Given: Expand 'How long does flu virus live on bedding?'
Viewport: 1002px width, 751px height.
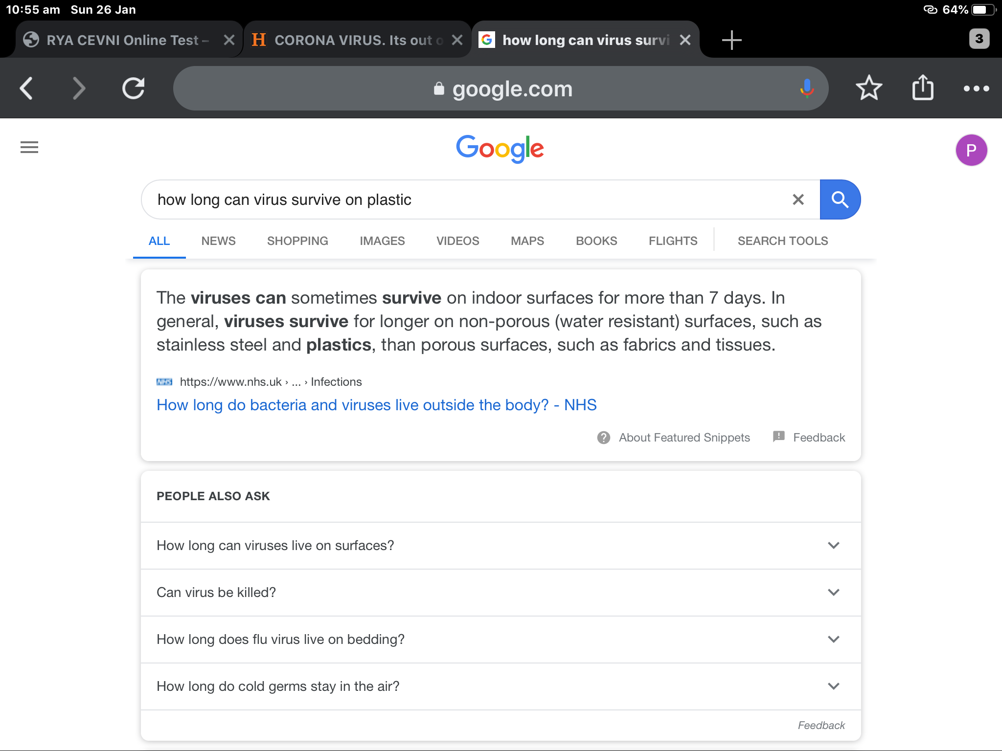Looking at the screenshot, I should pyautogui.click(x=501, y=640).
